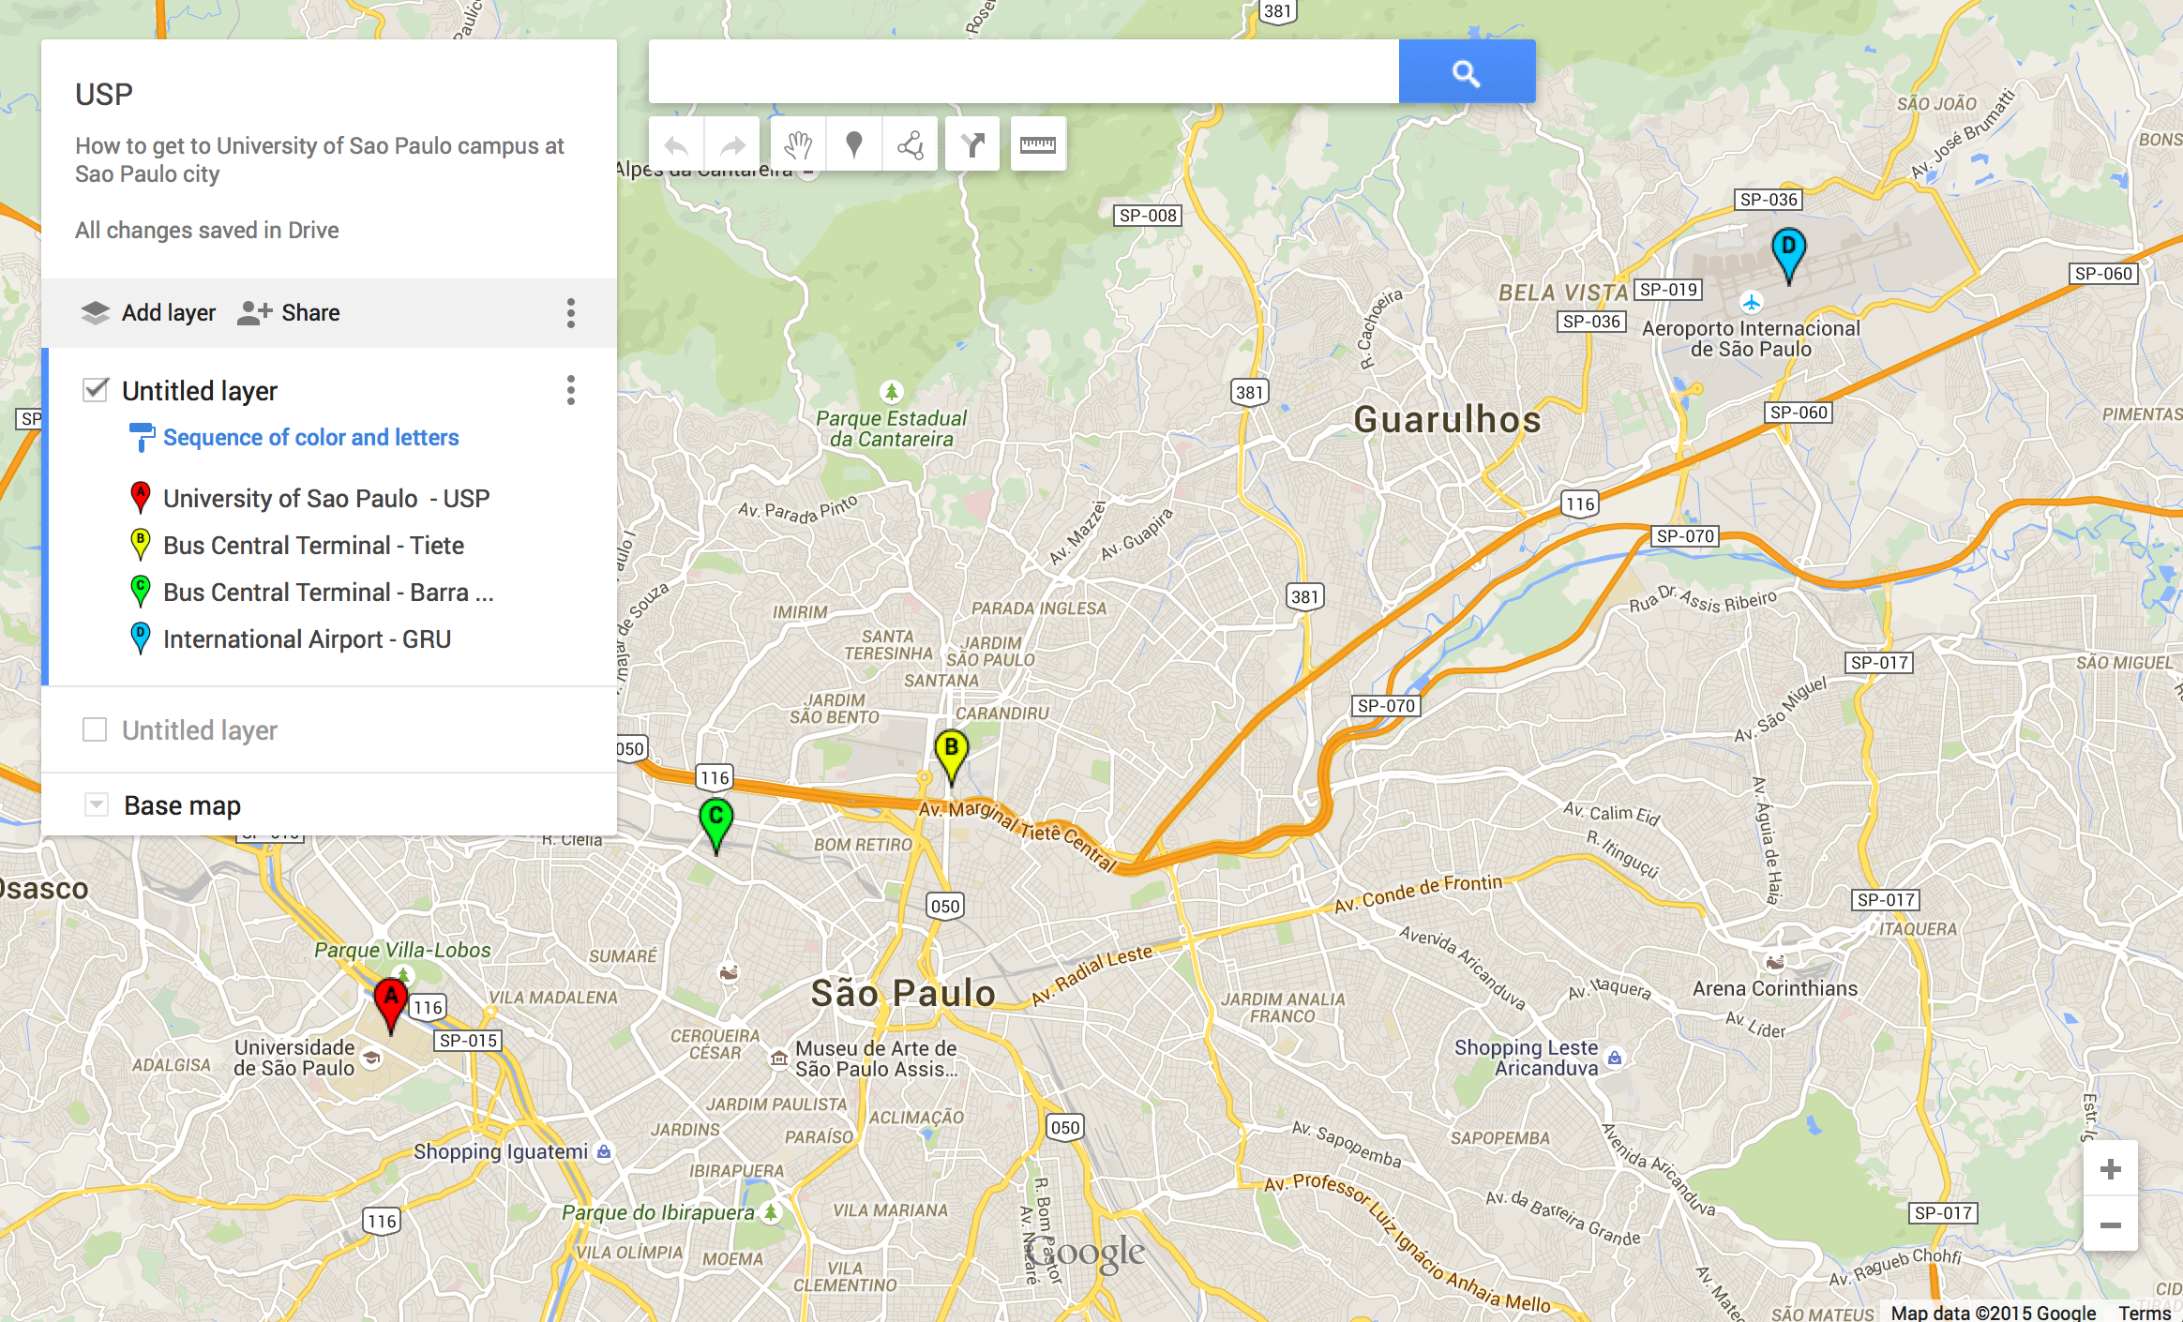Click green marker C on the map

click(716, 824)
